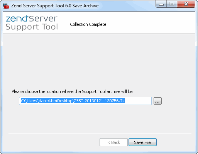Close the Save Archive dialog

click(186, 4)
